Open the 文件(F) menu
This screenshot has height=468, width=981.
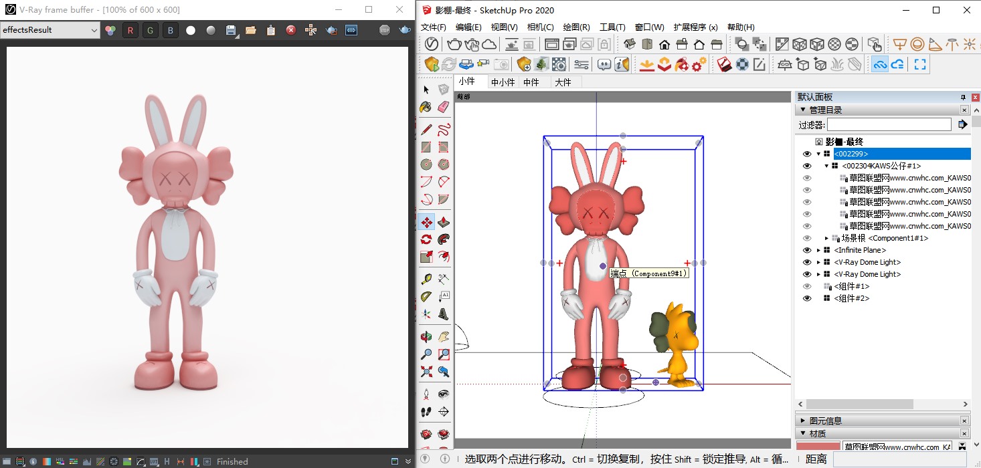434,27
